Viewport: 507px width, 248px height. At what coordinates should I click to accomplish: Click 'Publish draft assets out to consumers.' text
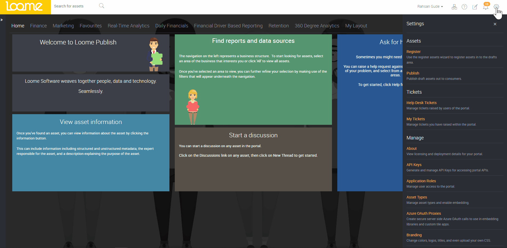coord(434,79)
